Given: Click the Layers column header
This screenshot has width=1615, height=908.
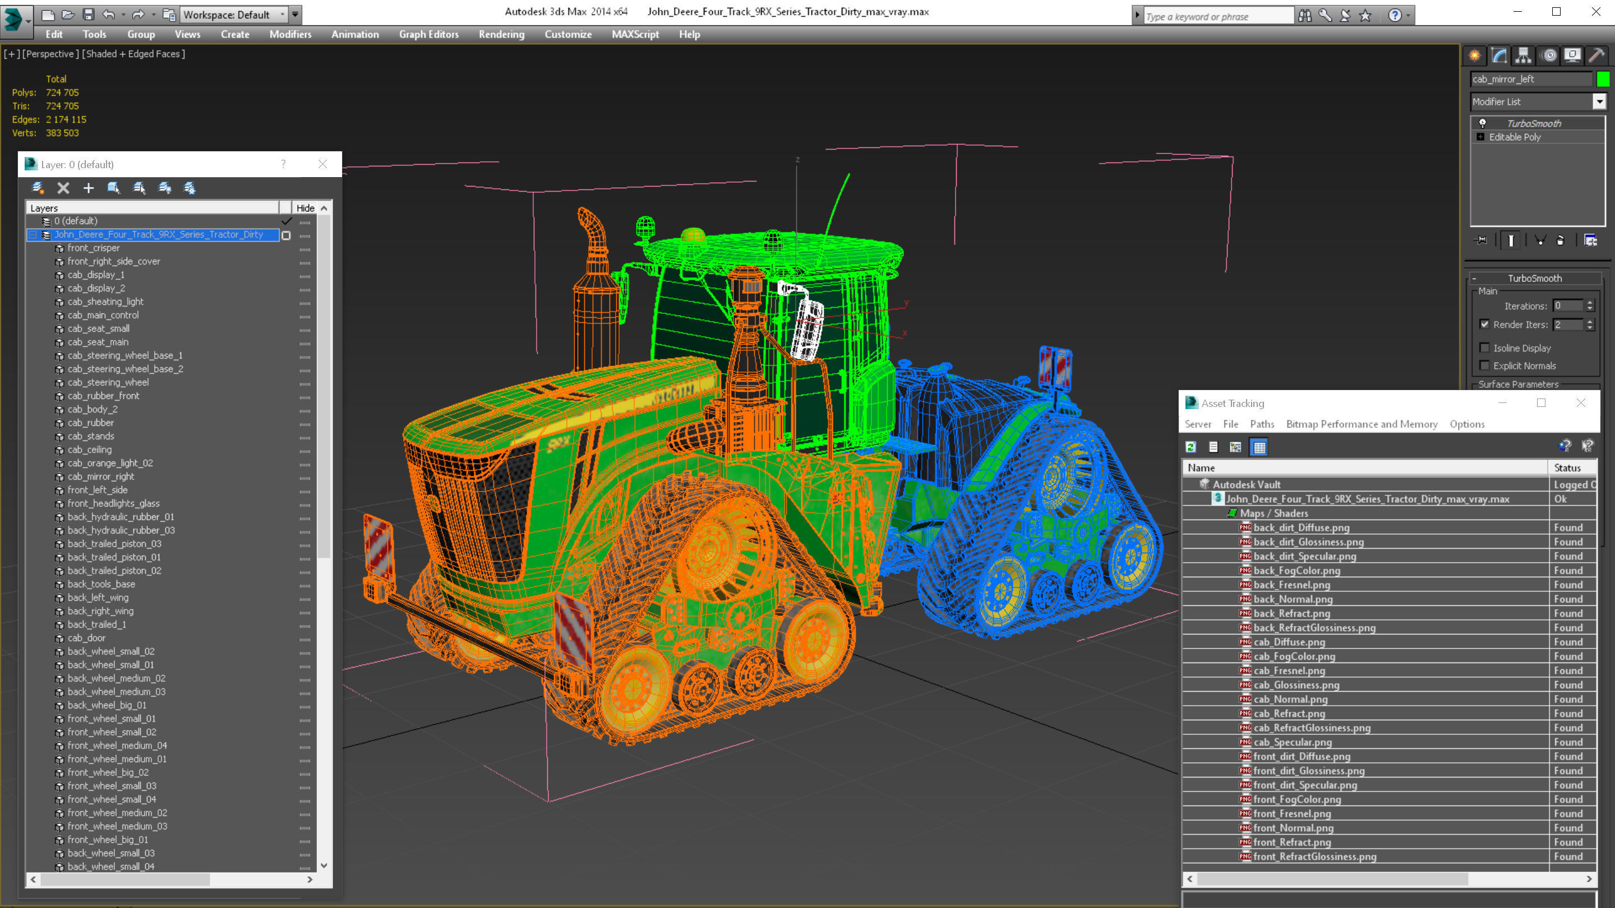Looking at the screenshot, I should (x=153, y=208).
